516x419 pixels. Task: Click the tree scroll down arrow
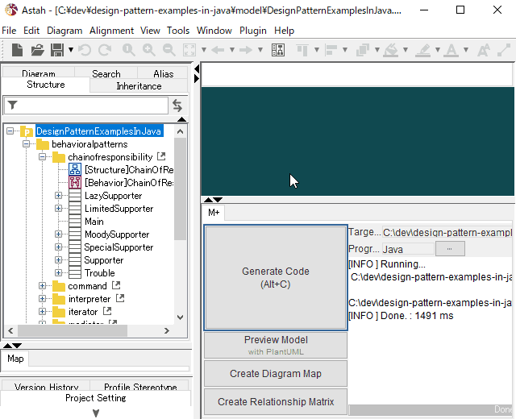180,317
